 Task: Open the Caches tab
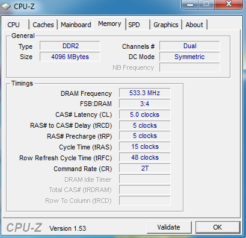(43, 25)
